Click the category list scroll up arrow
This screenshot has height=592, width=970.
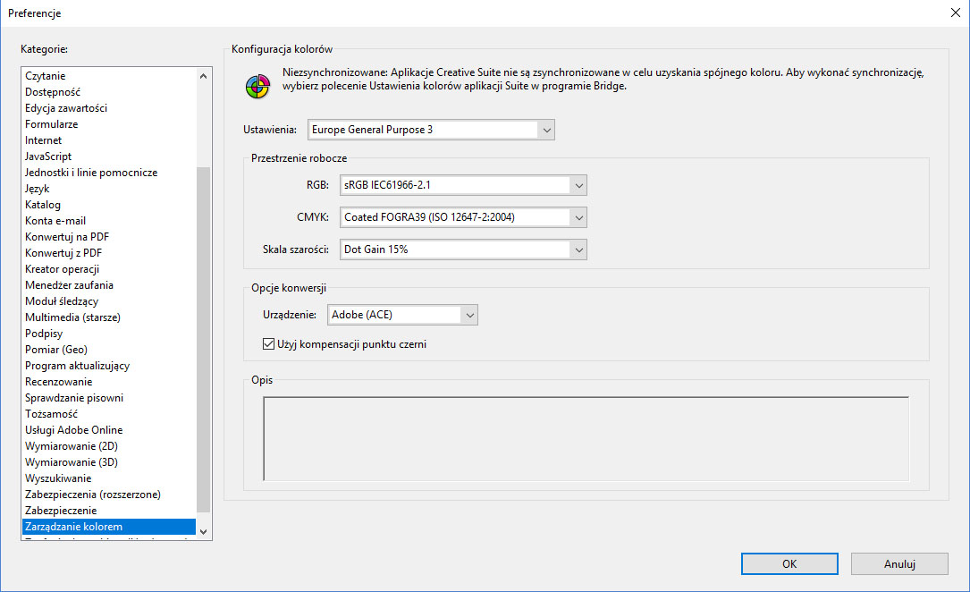pos(204,75)
